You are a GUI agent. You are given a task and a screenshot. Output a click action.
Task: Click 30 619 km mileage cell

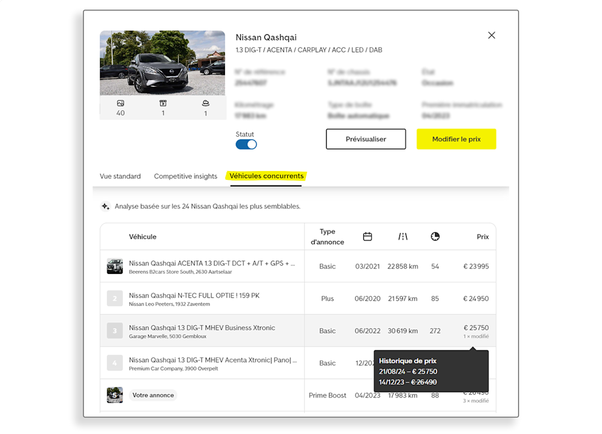click(x=403, y=331)
